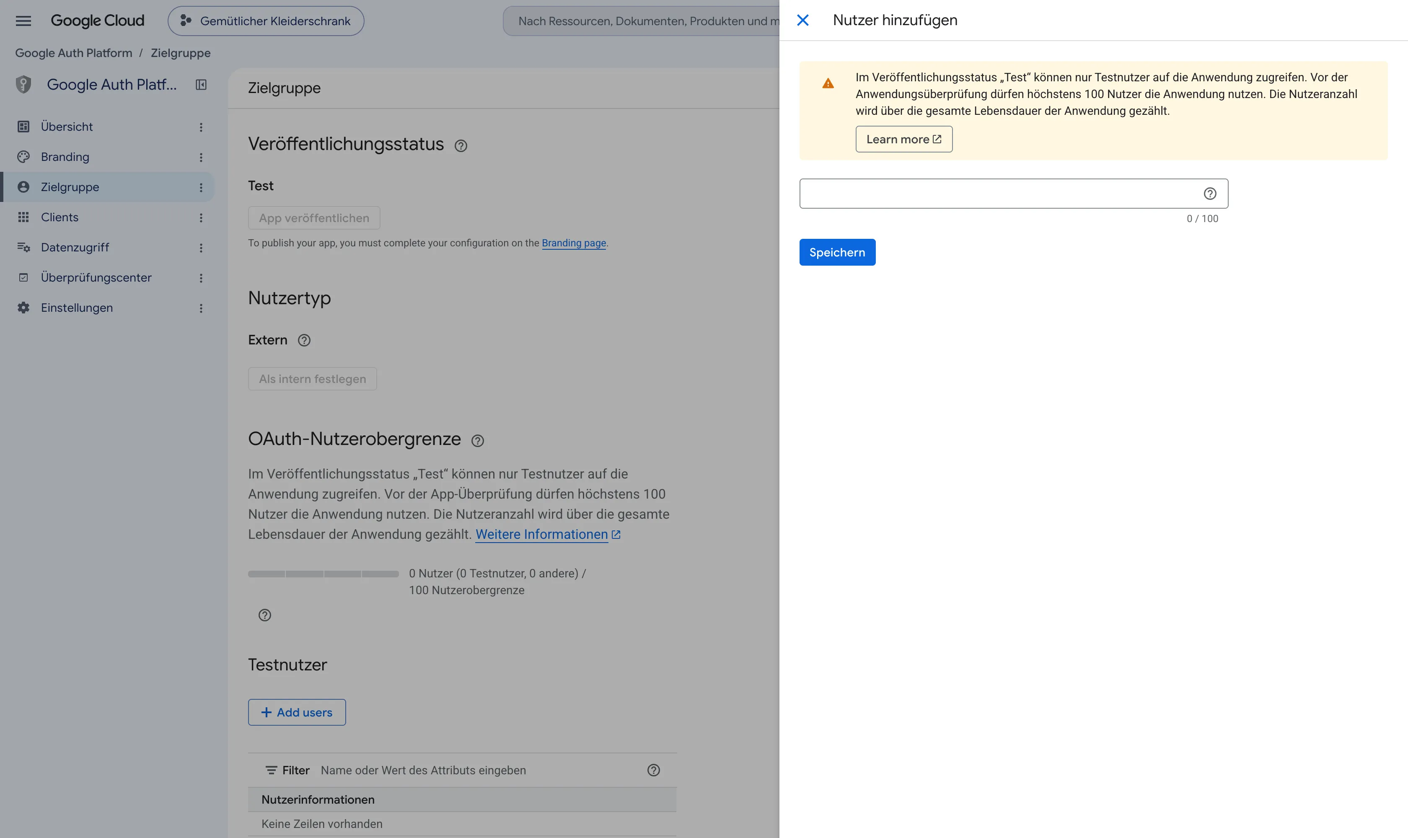Click the 0 / 100 user counter
This screenshot has width=1408, height=838.
coord(1202,219)
